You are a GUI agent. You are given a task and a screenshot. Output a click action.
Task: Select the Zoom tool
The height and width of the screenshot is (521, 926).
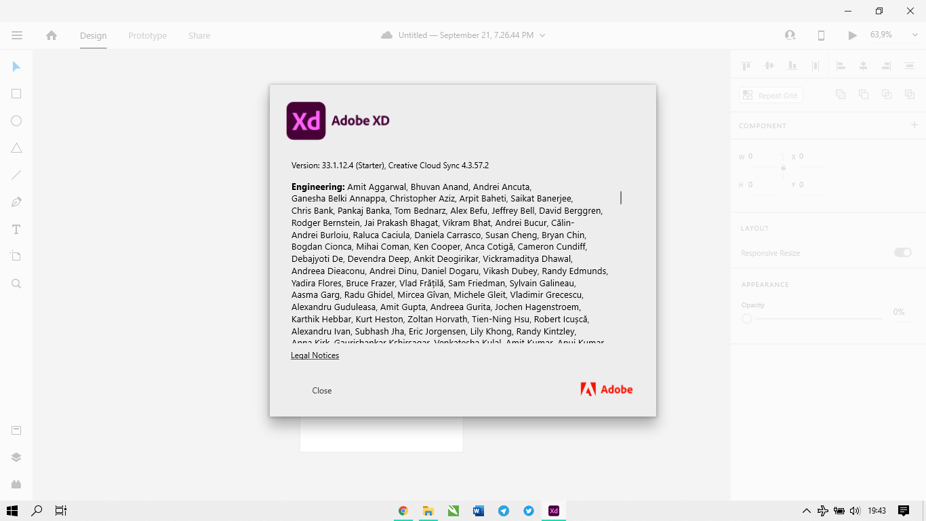click(x=16, y=284)
